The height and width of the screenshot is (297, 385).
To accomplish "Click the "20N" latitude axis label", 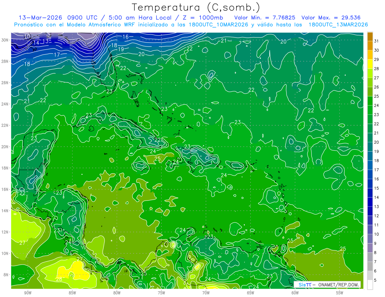I will (x=5, y=147).
